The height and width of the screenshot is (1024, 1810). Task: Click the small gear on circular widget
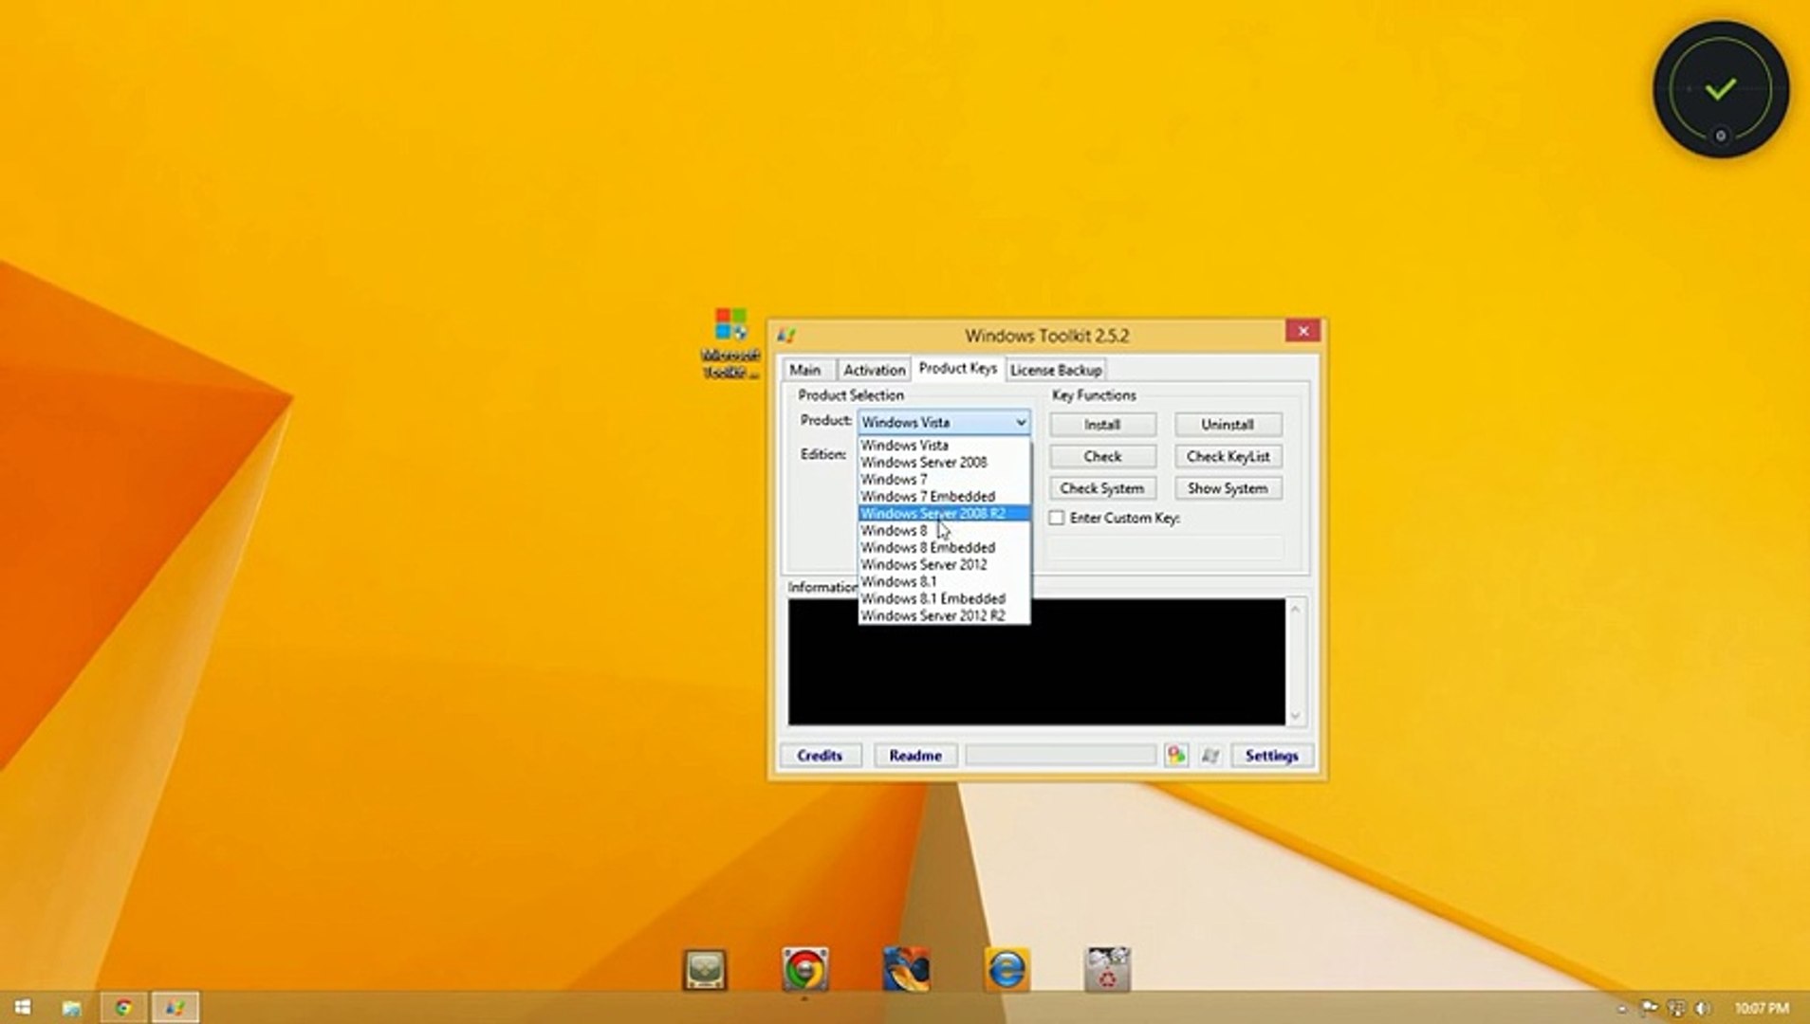click(1721, 136)
